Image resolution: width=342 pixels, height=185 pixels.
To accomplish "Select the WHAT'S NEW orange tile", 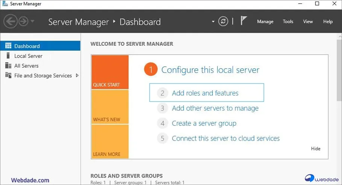I will (x=110, y=107).
